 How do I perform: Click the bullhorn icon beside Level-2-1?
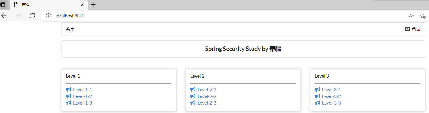[193, 90]
